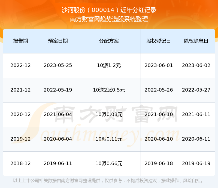This screenshot has height=188, width=218.
Task: Click registration date 2021-06-10
Action: [x=159, y=114]
